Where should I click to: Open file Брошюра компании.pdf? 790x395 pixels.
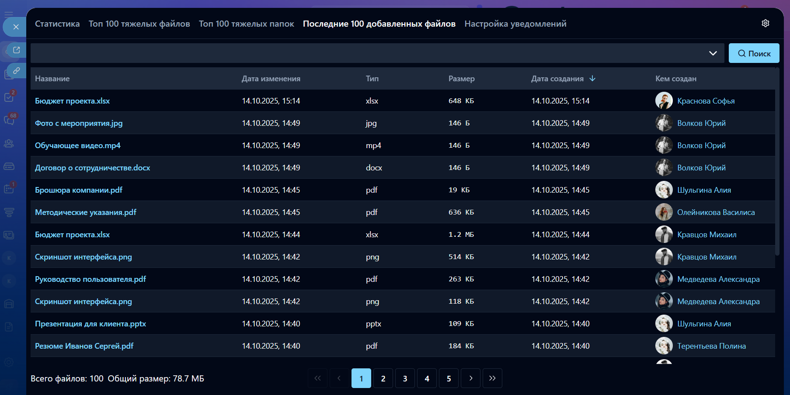(79, 190)
